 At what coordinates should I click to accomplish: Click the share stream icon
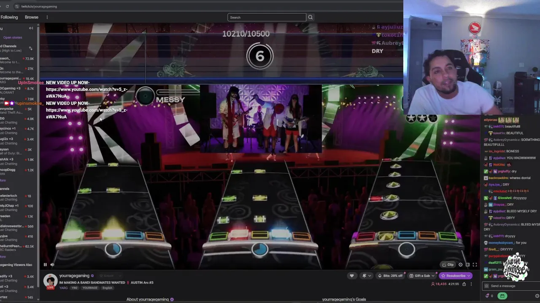(464, 284)
